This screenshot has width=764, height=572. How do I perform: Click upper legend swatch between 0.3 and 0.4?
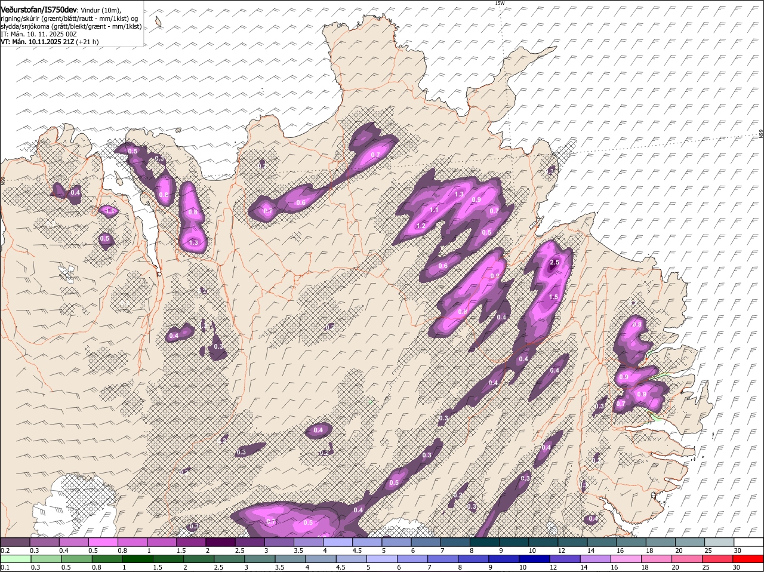coord(45,542)
